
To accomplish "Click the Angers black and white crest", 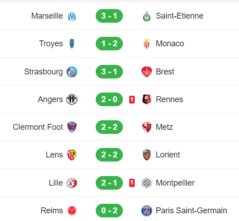I will coord(72,99).
